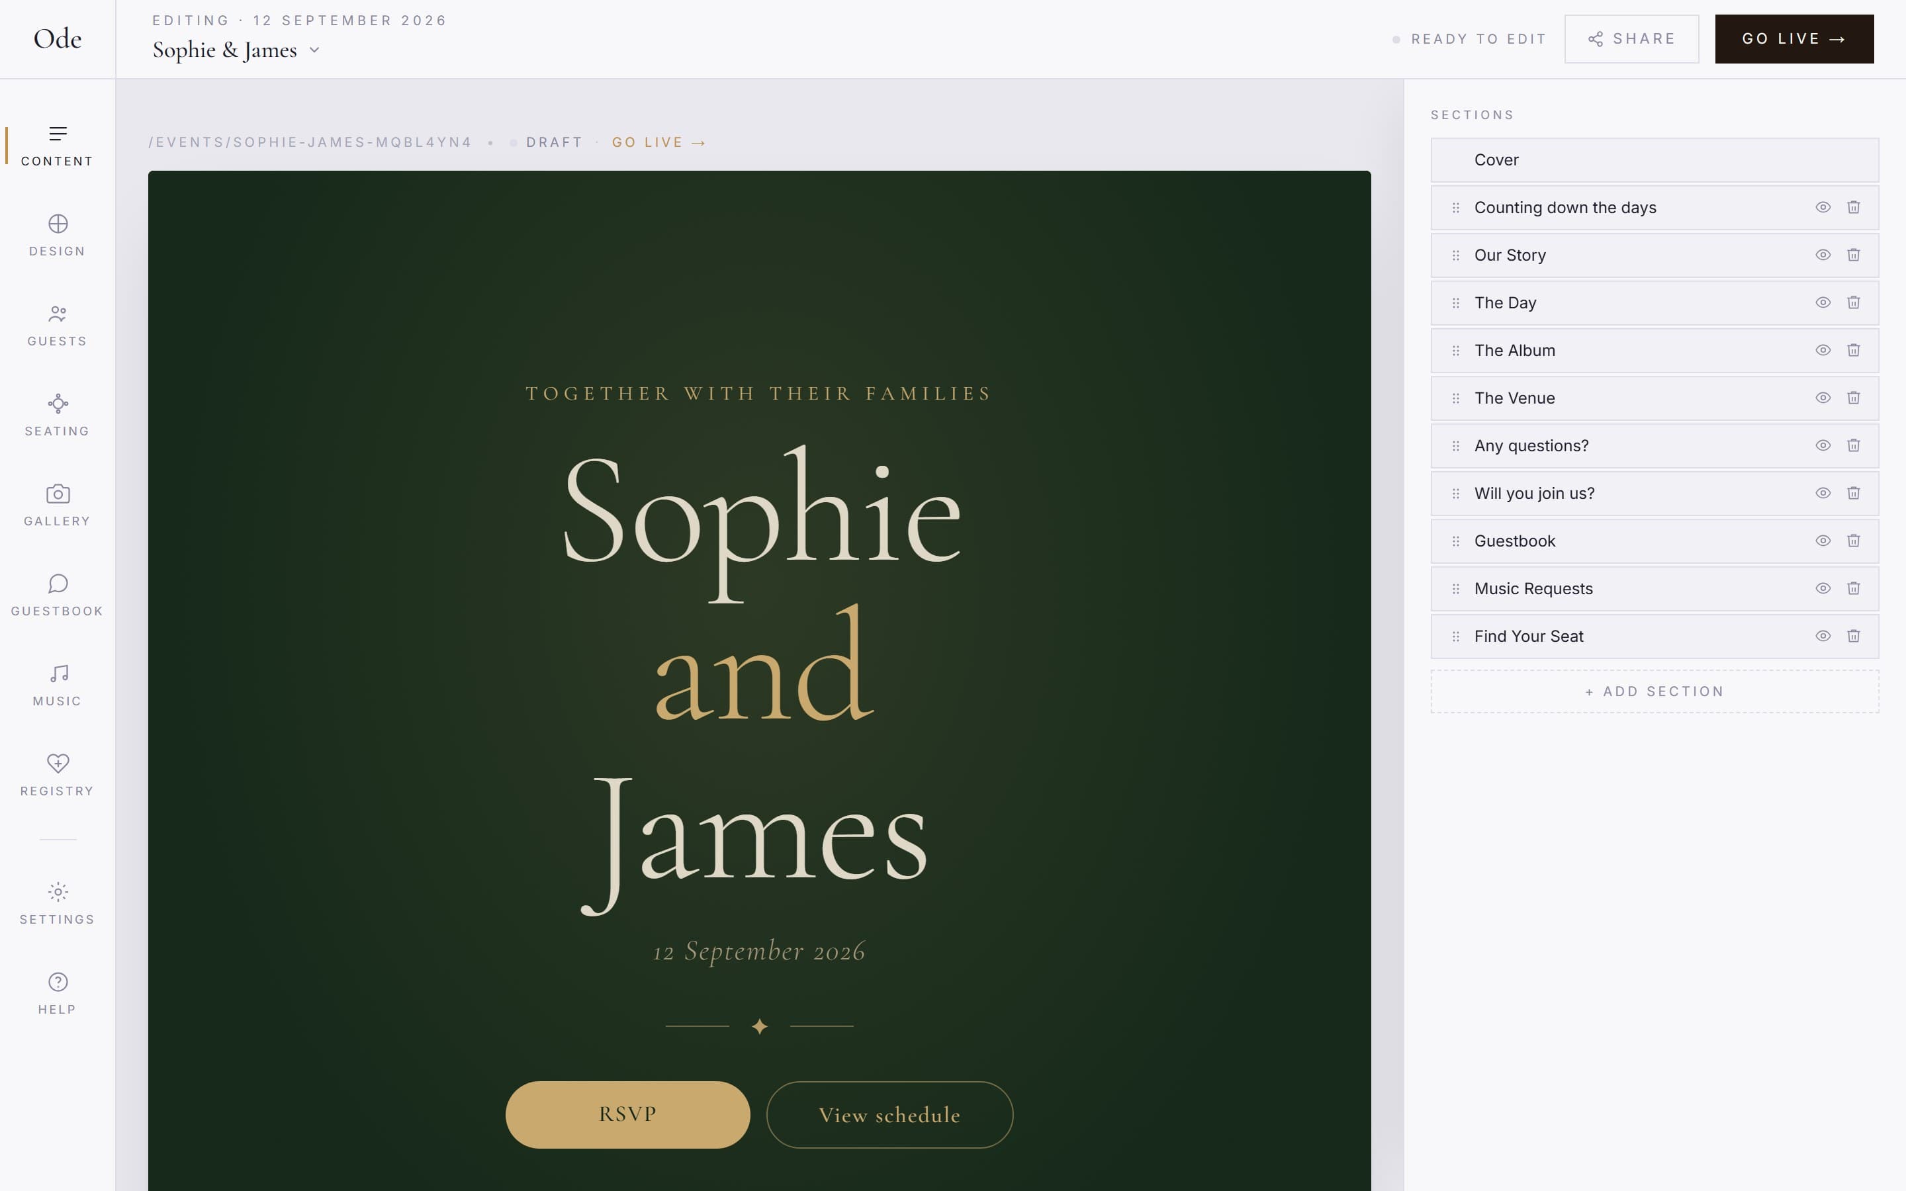This screenshot has height=1191, width=1906.
Task: Open the Music sidebar tab
Action: (x=58, y=686)
